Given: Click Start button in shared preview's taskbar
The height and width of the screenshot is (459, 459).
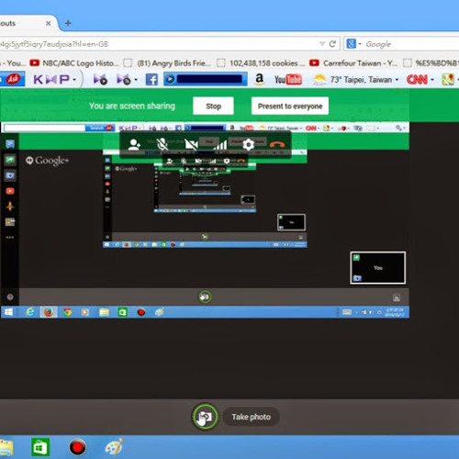Looking at the screenshot, I should click(x=8, y=312).
